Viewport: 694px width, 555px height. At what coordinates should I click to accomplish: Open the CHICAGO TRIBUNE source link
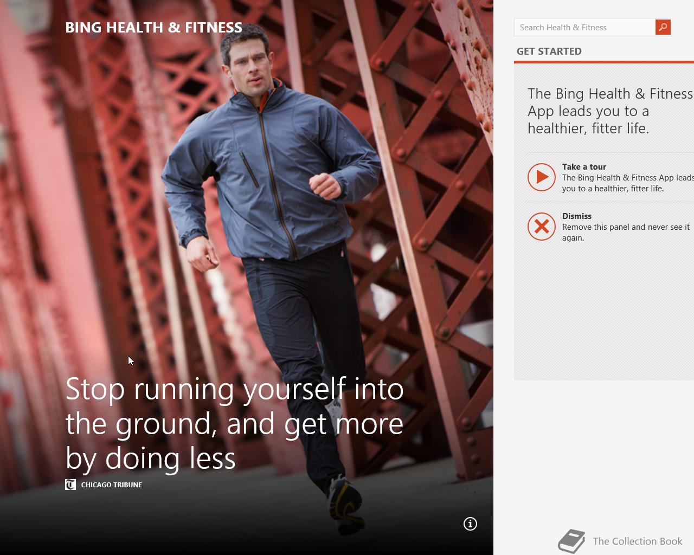point(112,485)
